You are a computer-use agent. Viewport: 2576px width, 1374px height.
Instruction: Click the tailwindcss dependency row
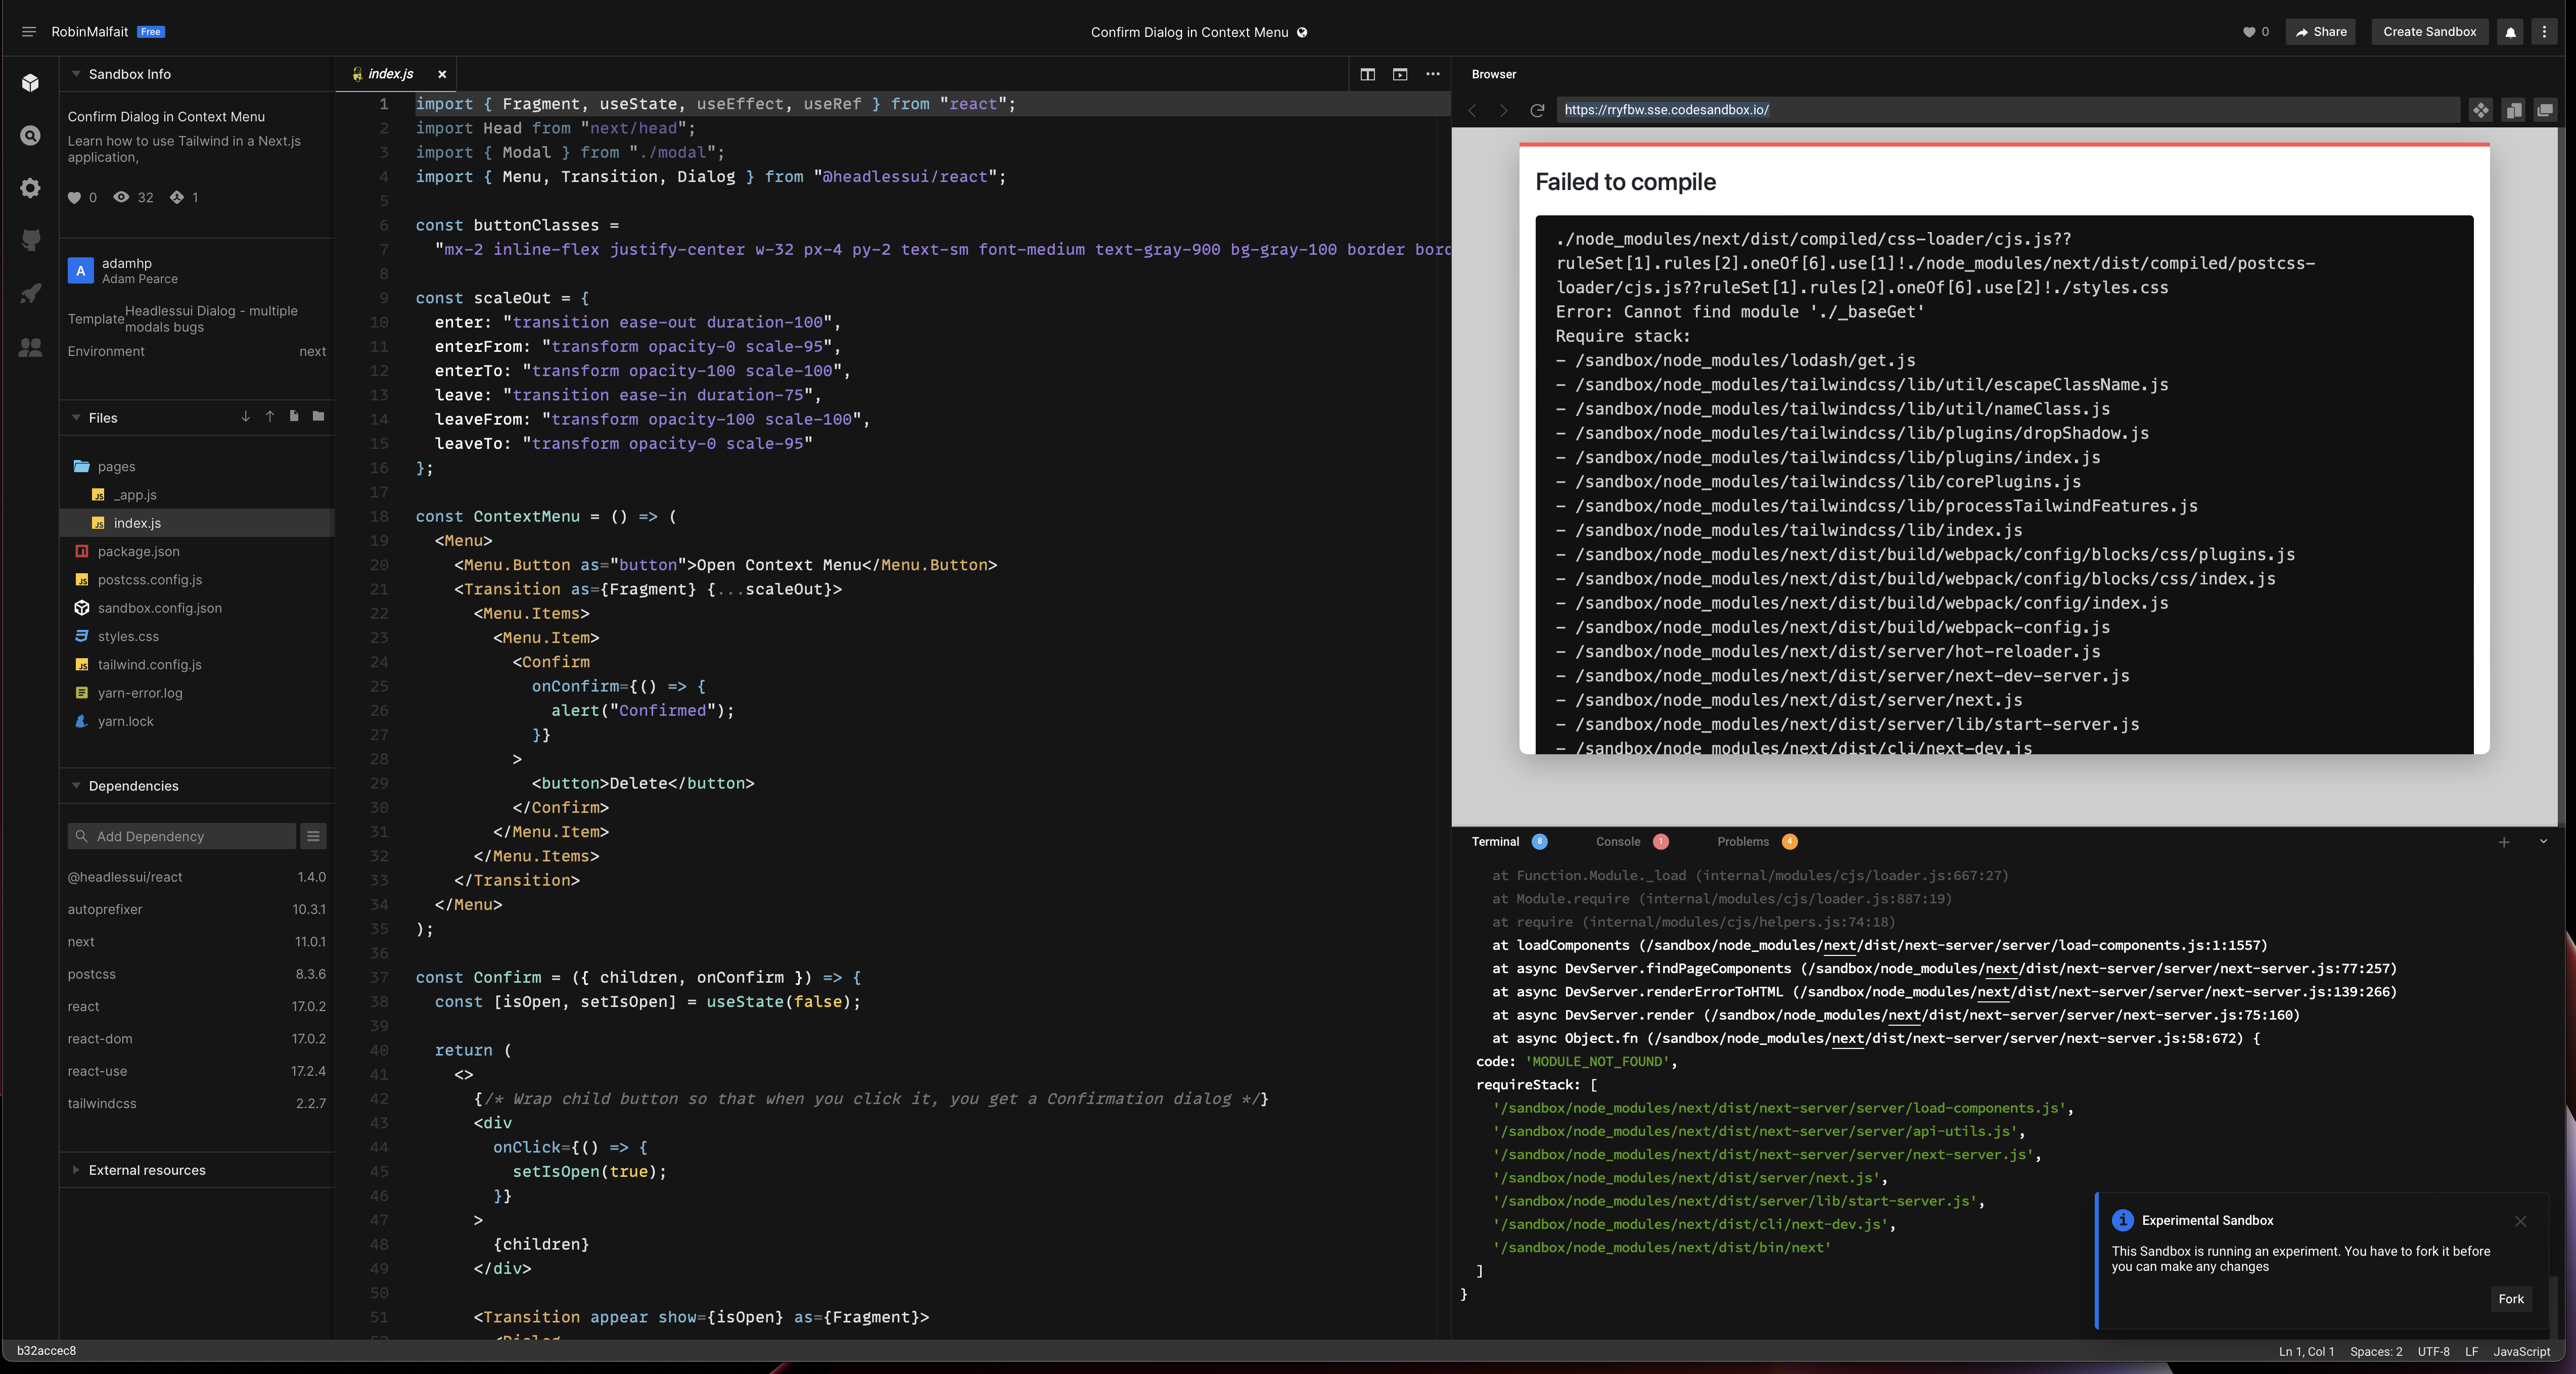tap(196, 1104)
